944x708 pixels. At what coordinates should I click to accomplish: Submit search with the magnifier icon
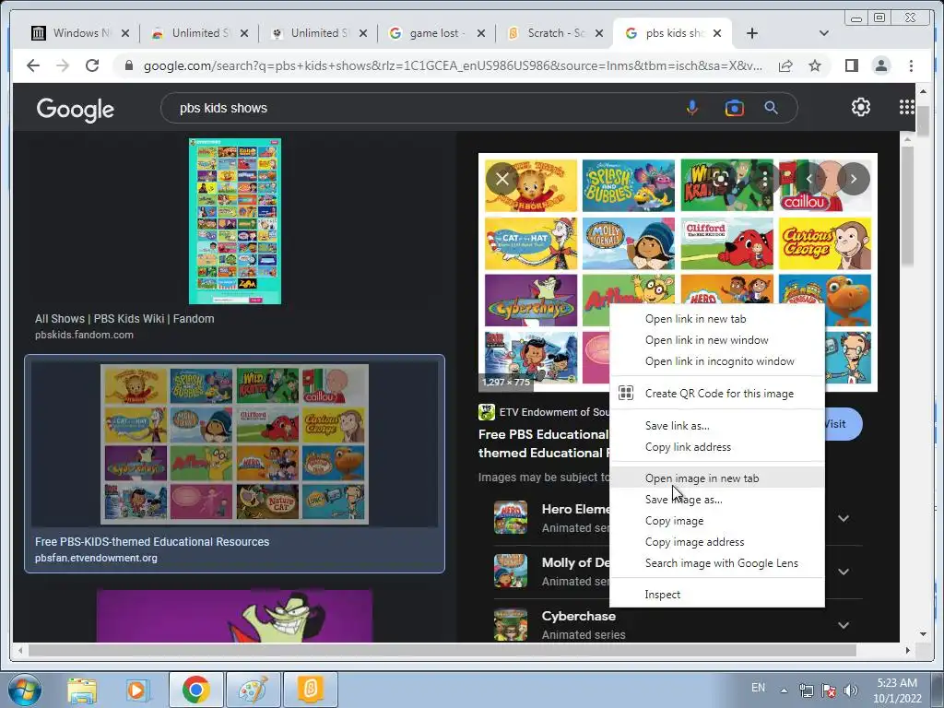(x=771, y=109)
